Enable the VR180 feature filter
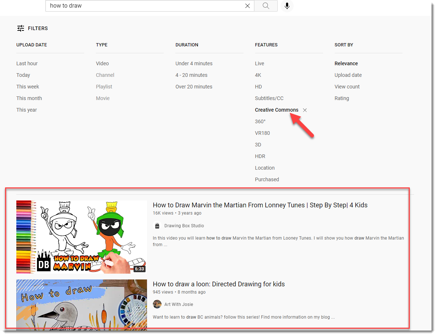 (x=262, y=133)
